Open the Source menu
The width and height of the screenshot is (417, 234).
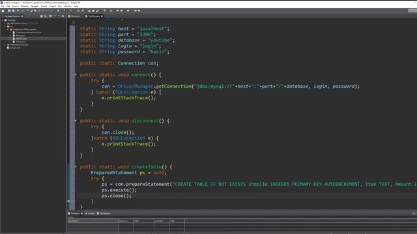click(x=16, y=6)
